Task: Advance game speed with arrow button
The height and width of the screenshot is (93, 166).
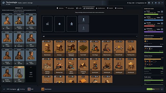Action: tap(152, 3)
